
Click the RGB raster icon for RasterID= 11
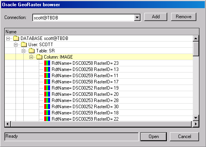47,76
